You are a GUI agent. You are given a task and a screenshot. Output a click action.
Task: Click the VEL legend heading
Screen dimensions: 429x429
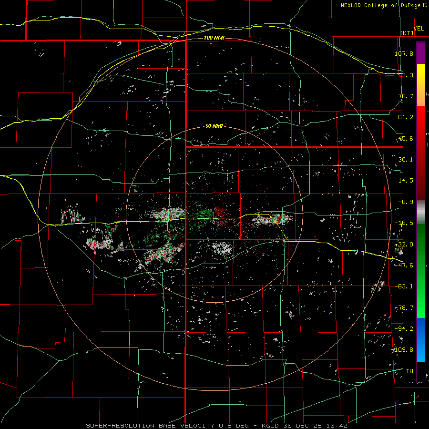[x=419, y=29]
